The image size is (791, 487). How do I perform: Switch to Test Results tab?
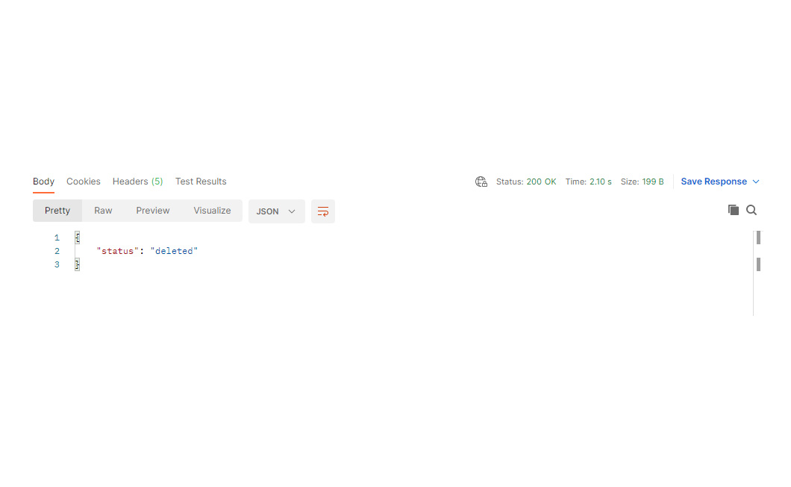coord(201,182)
